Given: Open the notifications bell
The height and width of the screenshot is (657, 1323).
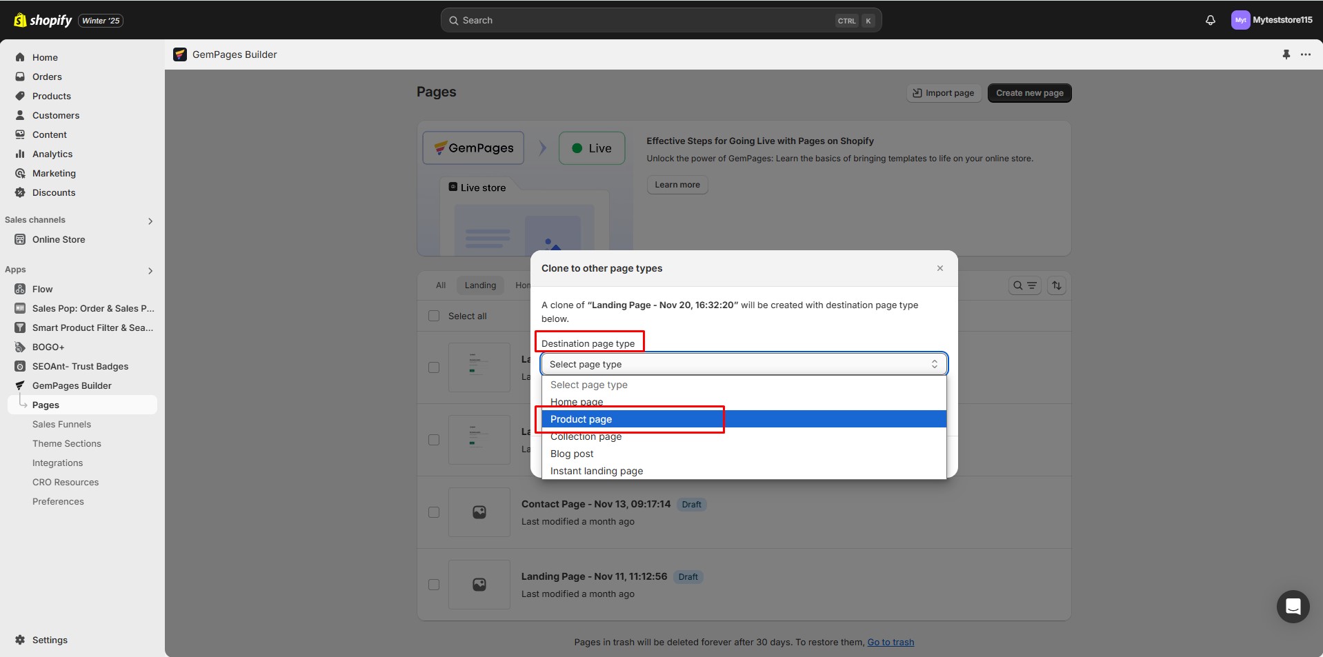Looking at the screenshot, I should click(x=1210, y=20).
